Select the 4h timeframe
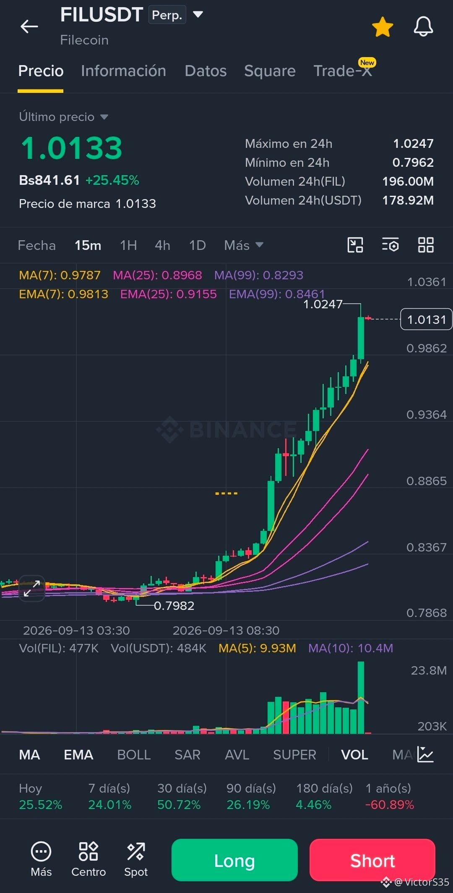The height and width of the screenshot is (893, 453). click(x=162, y=245)
